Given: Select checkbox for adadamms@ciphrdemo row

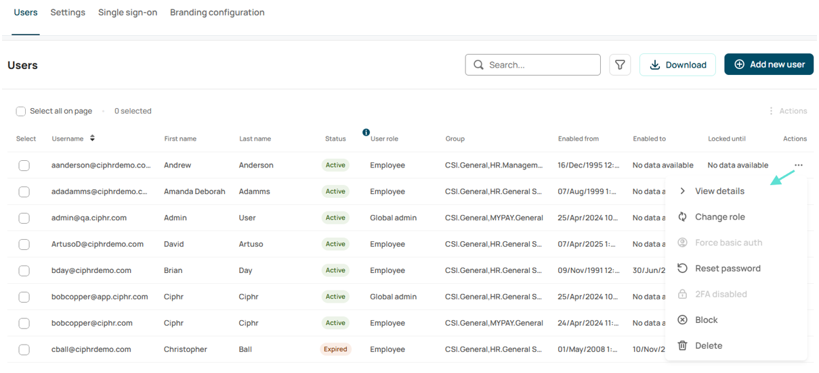Looking at the screenshot, I should [24, 191].
